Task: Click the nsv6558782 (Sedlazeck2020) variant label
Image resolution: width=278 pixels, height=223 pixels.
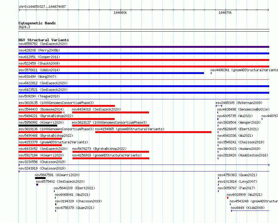Action: pyautogui.click(x=43, y=44)
